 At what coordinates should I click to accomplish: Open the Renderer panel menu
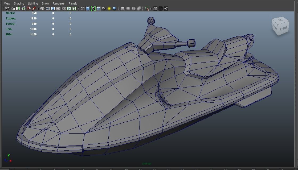pos(59,3)
